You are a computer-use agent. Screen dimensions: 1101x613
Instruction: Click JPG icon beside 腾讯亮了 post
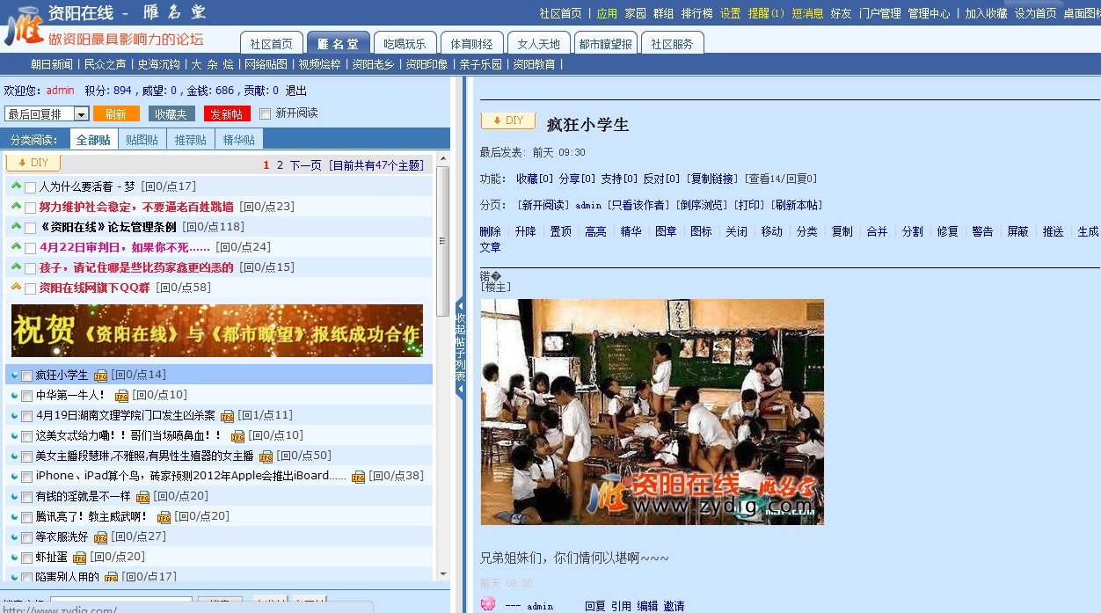pyautogui.click(x=164, y=517)
